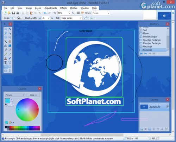Click the red swatch in palette strip
This screenshot has width=176, height=142.
(x=10, y=127)
